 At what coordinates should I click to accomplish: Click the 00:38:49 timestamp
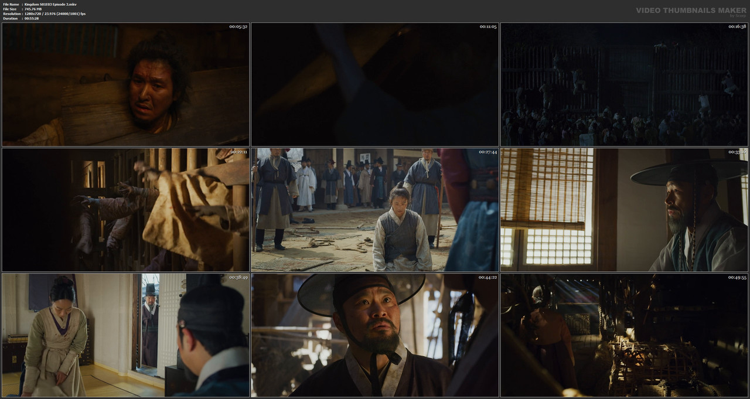coord(238,277)
